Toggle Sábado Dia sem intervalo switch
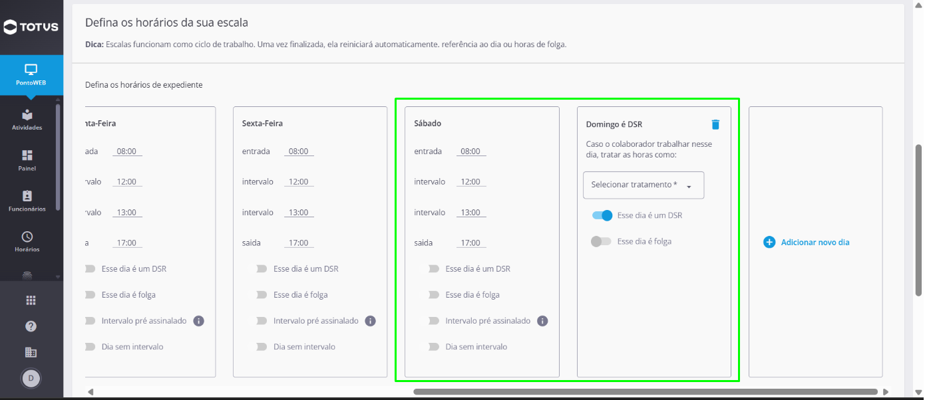The width and height of the screenshot is (925, 400). (434, 347)
